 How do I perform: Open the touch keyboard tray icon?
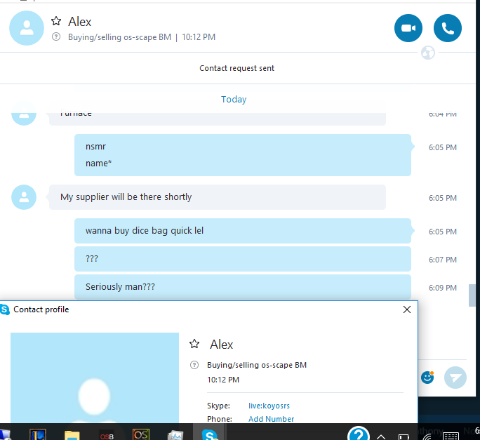click(451, 436)
